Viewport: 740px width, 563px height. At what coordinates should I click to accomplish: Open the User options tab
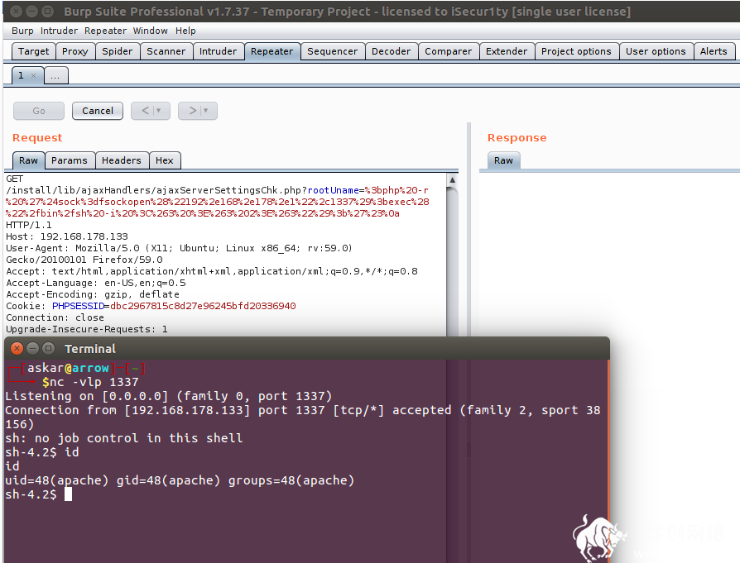[x=656, y=51]
